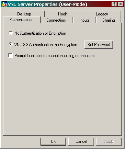Switch to the Connections tab
The width and height of the screenshot is (125, 149).
point(57,20)
